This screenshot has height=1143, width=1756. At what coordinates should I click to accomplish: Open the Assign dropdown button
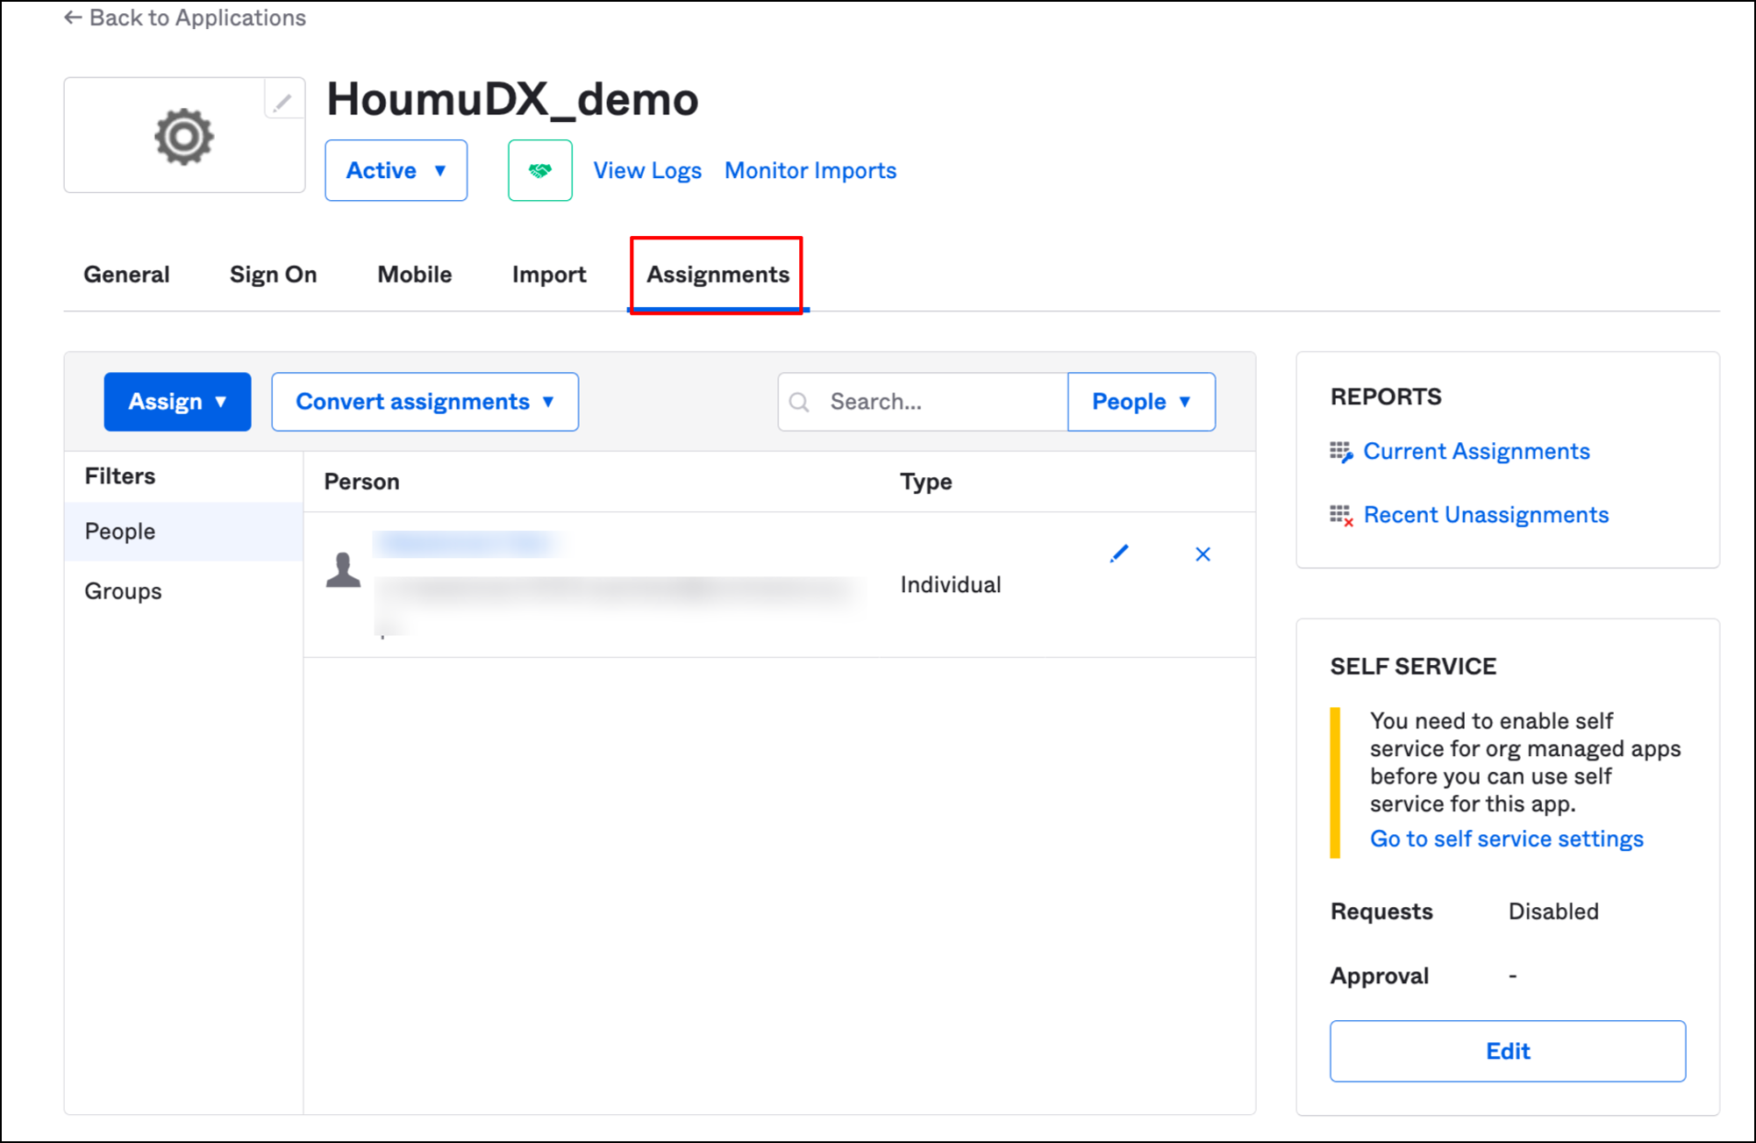click(x=177, y=402)
